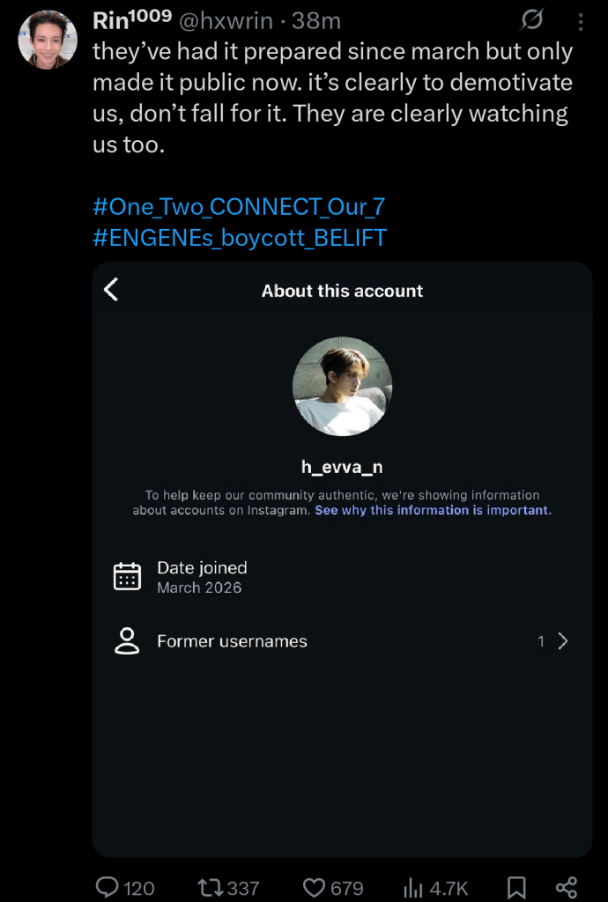Open the #ENGENEs_boycott_BELIFT hashtag
Image resolution: width=608 pixels, height=902 pixels.
240,238
